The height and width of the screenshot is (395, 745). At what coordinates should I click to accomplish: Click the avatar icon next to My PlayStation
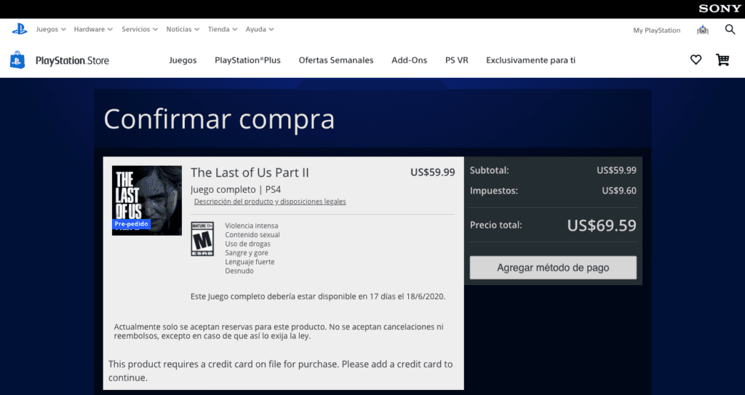click(703, 30)
